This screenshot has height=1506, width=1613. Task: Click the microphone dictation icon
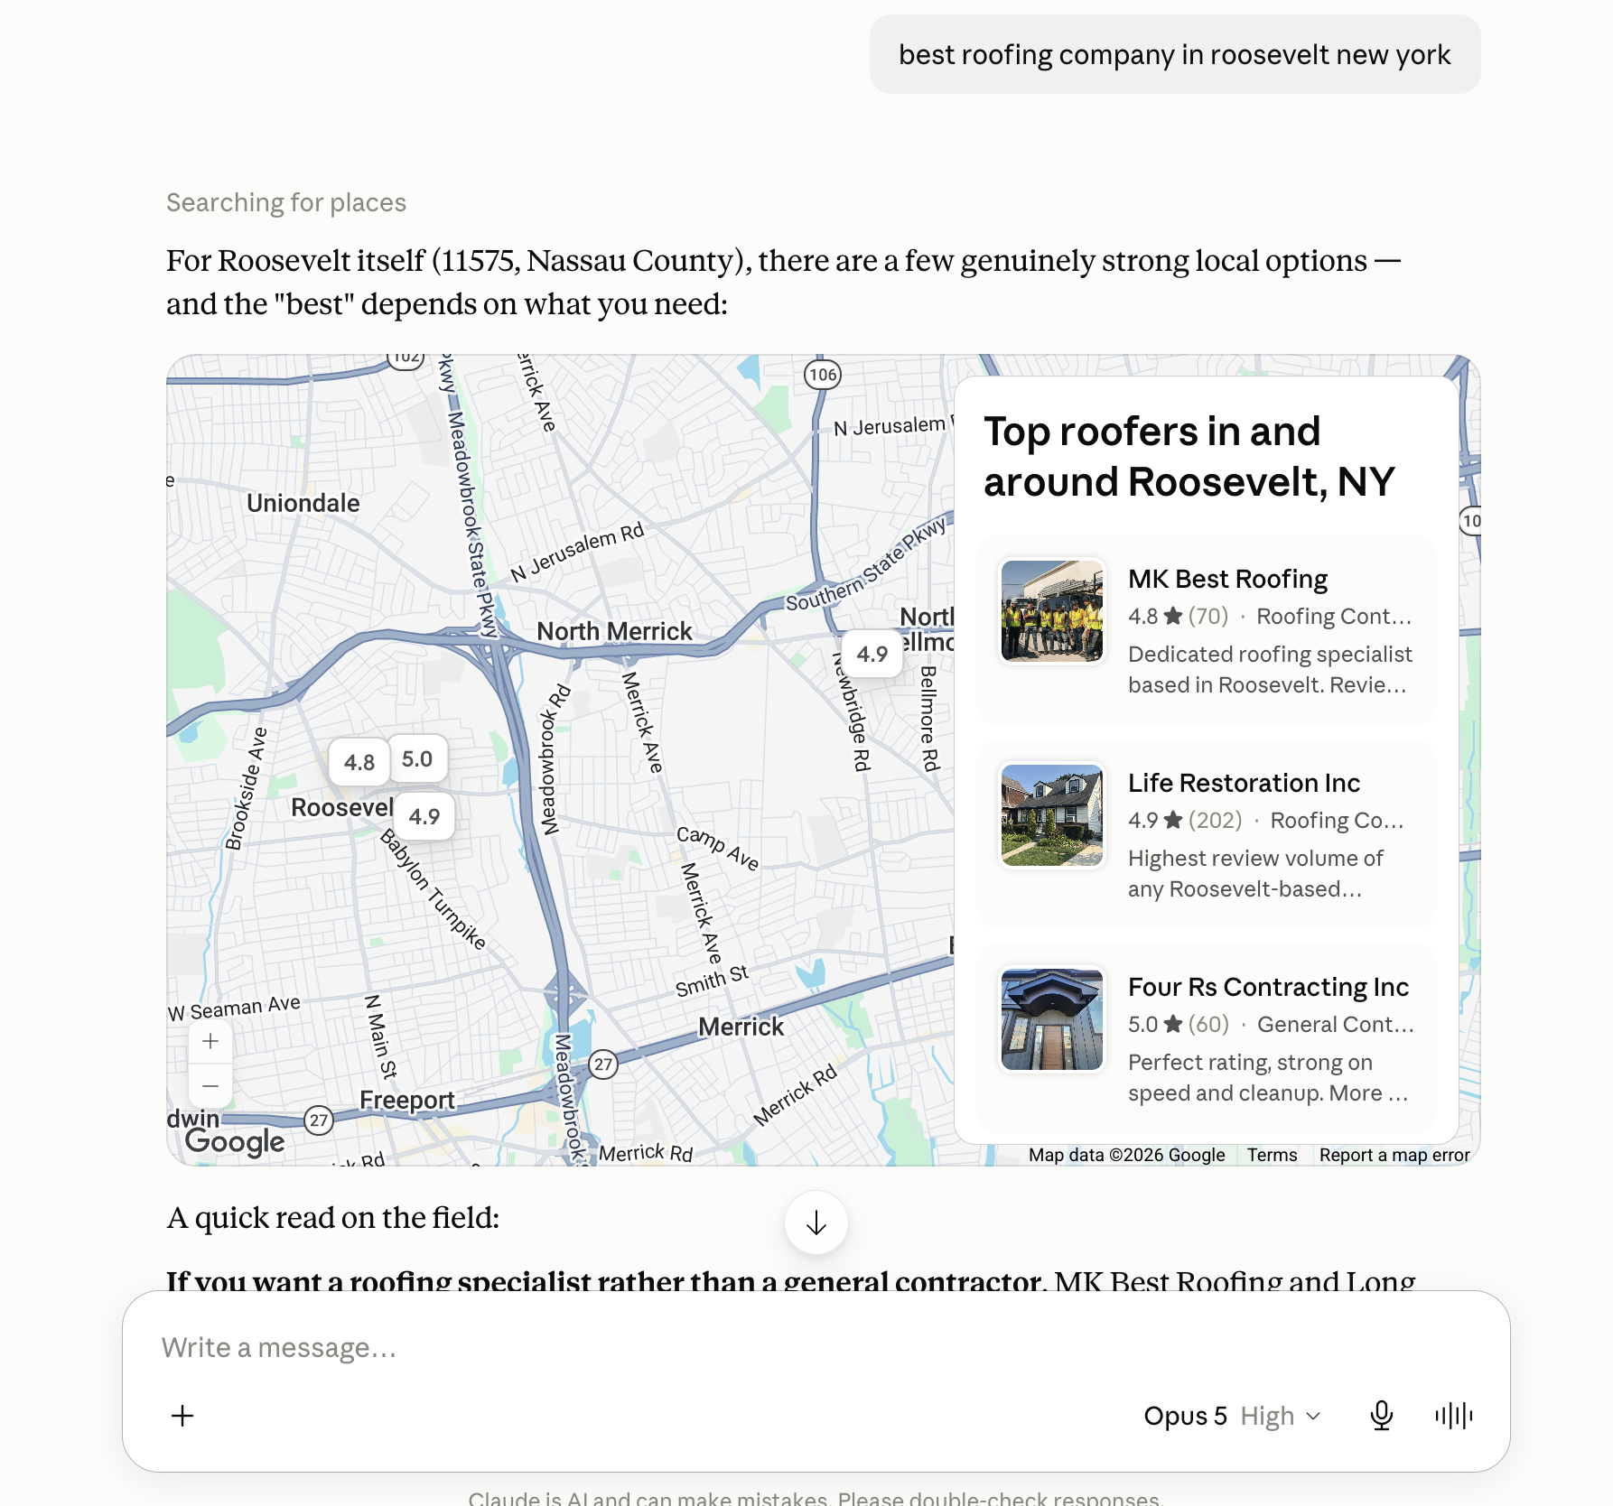1381,1416
